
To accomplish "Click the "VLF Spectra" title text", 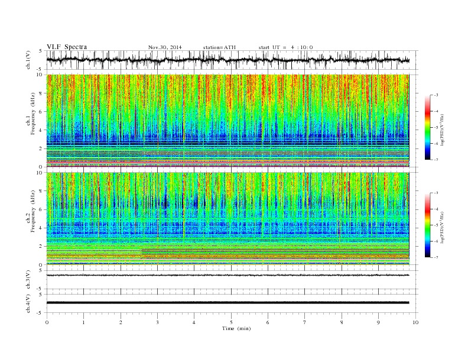I will [67, 47].
